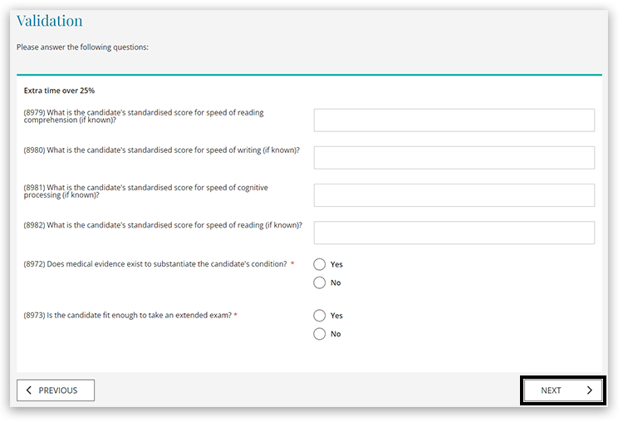Click the 'Extra time over 25%' section title
This screenshot has width=623, height=422.
59,91
